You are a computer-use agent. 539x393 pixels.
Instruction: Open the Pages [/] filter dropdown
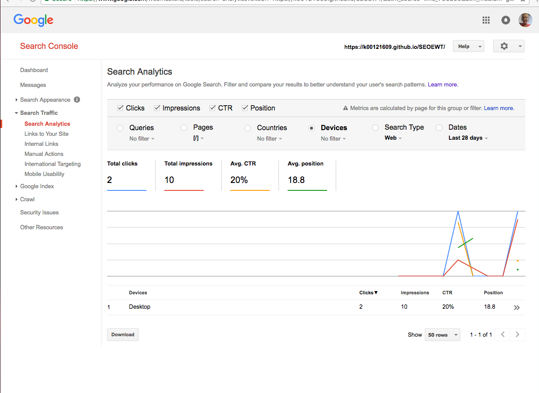click(198, 138)
